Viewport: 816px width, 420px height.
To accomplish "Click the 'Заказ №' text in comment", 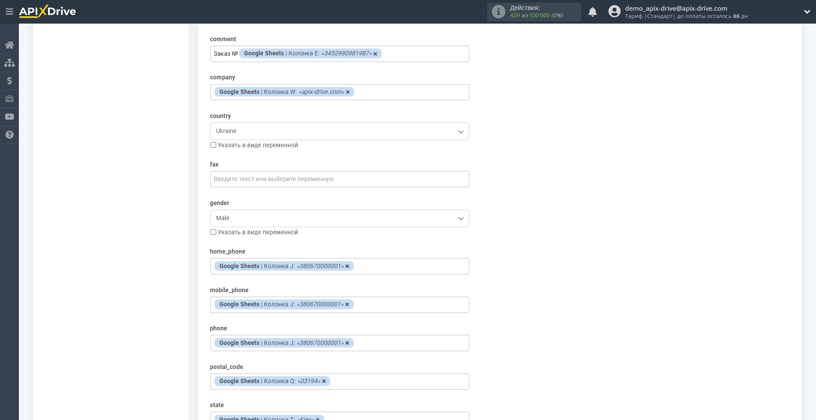I will point(226,54).
